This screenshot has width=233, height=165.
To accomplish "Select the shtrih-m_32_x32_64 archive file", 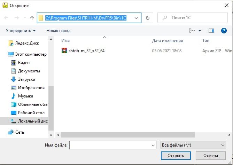I will coord(86,51).
